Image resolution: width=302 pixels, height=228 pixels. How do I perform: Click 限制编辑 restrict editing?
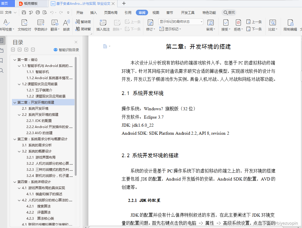[290, 25]
